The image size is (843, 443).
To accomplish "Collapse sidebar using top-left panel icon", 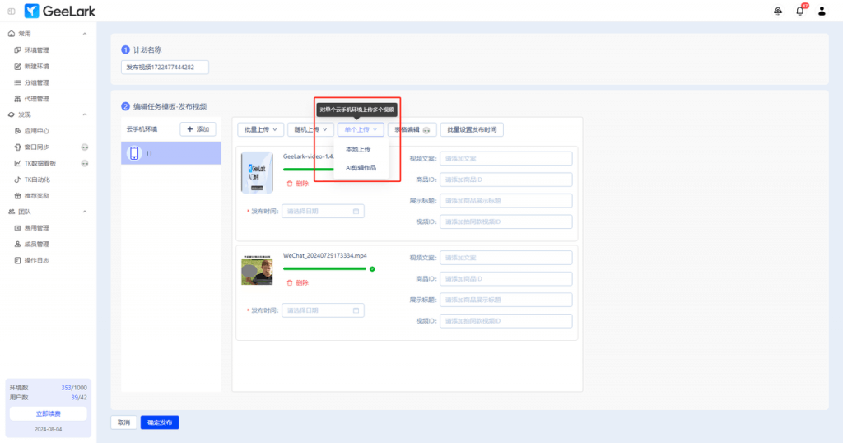I will [x=12, y=11].
